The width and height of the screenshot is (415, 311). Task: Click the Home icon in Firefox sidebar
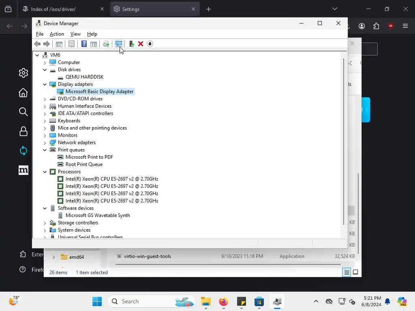[23, 93]
